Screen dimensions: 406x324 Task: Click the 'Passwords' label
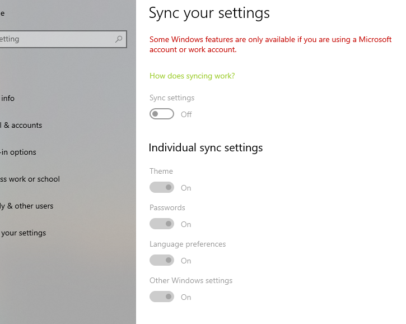pyautogui.click(x=167, y=207)
